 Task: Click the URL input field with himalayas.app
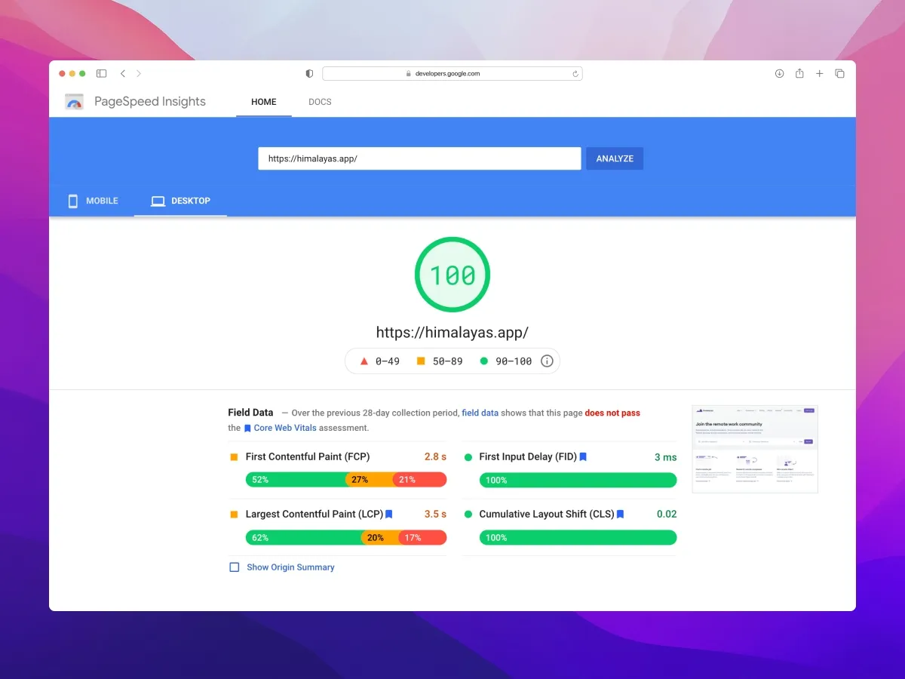pos(419,159)
